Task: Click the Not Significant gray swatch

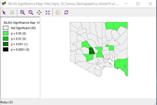Action: coord(6,28)
